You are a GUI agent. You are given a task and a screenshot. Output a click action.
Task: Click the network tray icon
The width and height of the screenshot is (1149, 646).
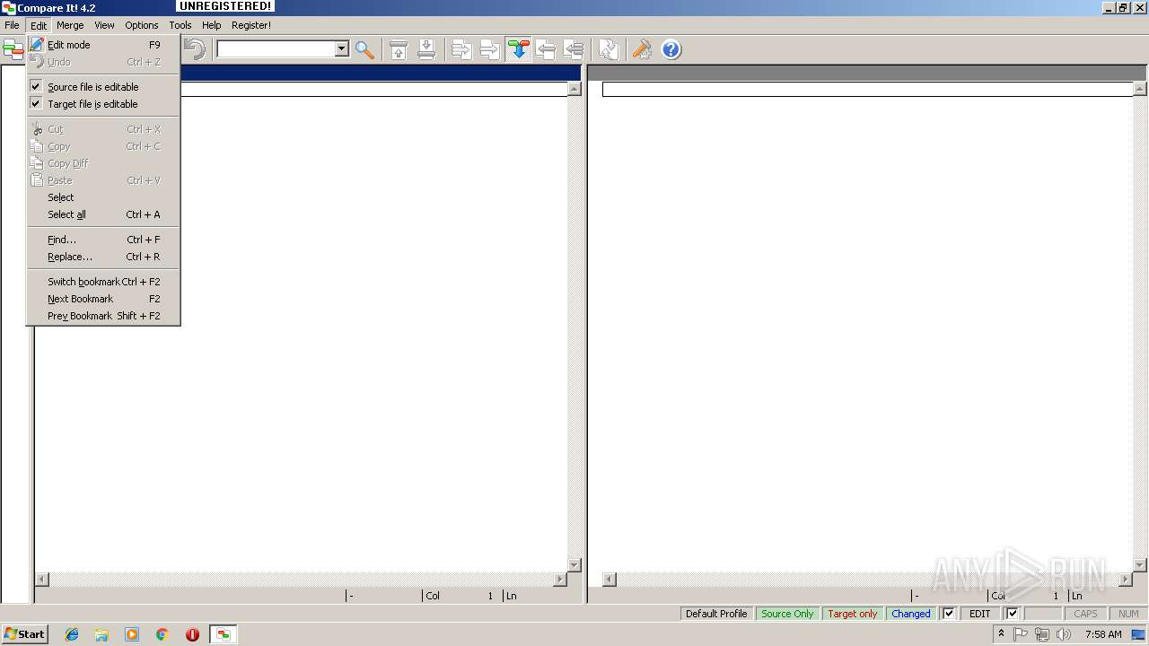(x=1042, y=634)
